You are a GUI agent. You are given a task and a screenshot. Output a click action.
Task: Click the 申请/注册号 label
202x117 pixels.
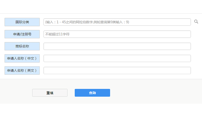pyautogui.click(x=22, y=34)
